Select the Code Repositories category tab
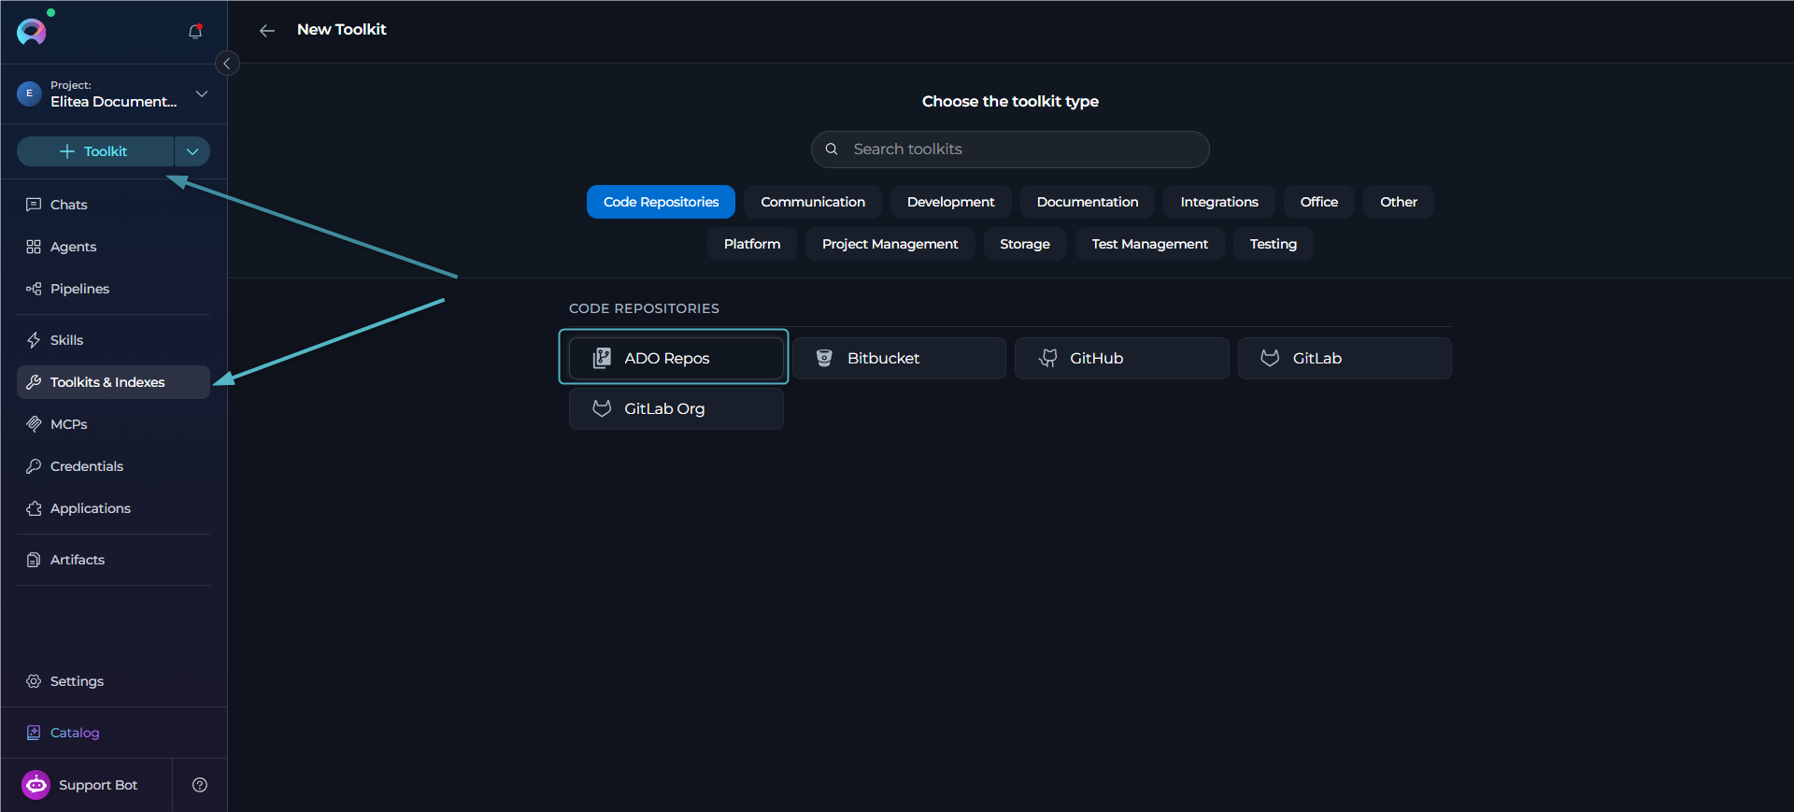Image resolution: width=1794 pixels, height=812 pixels. (661, 202)
